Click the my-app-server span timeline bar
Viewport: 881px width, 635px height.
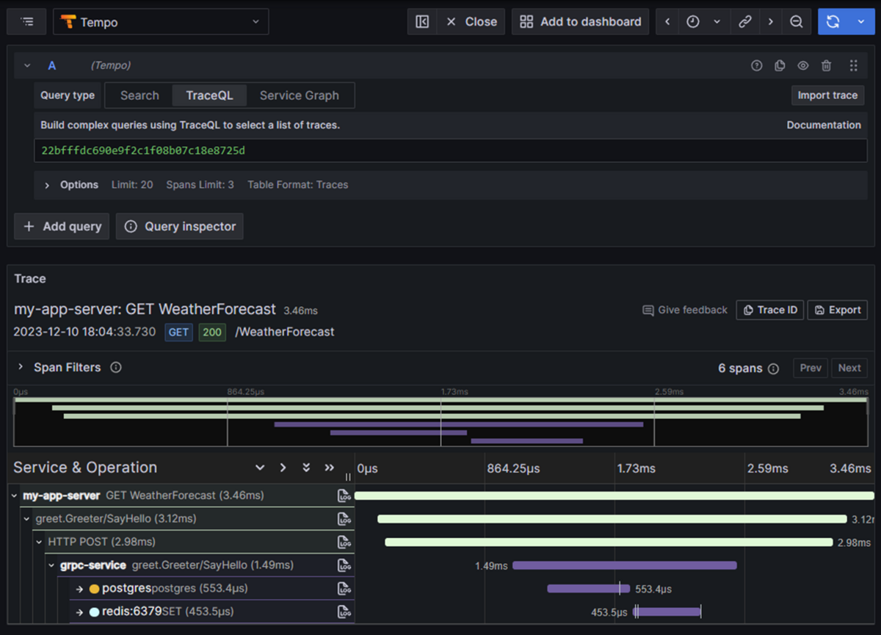tap(614, 496)
